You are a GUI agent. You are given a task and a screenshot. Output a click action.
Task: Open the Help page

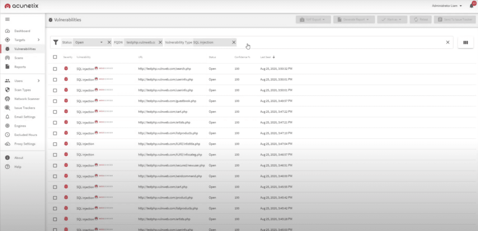[18, 167]
